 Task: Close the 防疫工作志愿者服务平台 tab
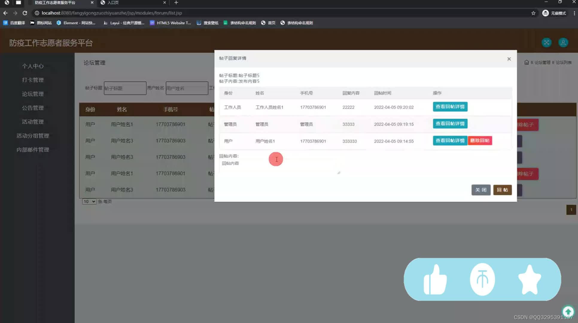pos(92,2)
